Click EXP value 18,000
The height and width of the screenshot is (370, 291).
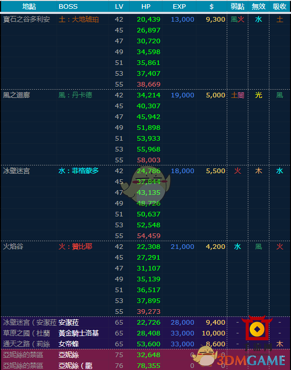click(x=183, y=171)
